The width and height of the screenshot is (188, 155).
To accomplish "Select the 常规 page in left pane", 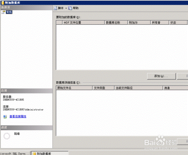I will (9, 12).
